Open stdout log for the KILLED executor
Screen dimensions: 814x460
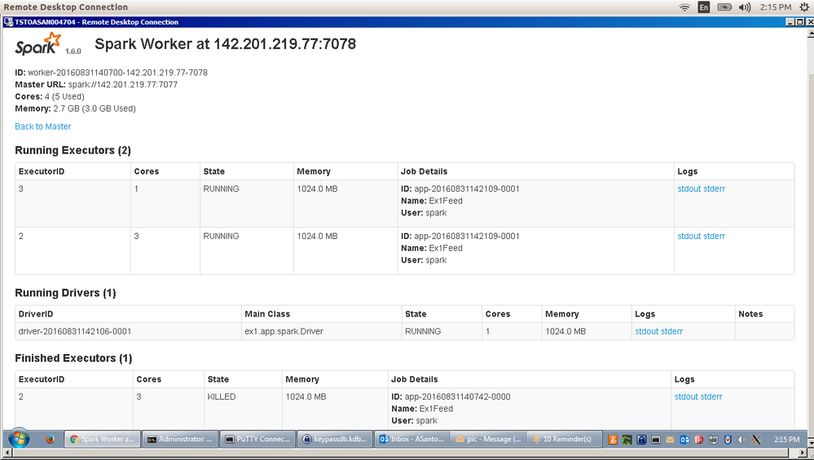[686, 396]
